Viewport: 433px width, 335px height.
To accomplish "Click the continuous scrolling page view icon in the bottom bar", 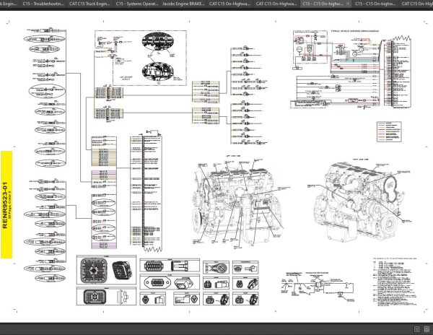I will tap(427, 329).
